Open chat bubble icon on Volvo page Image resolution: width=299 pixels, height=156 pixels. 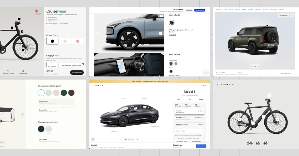click(206, 73)
